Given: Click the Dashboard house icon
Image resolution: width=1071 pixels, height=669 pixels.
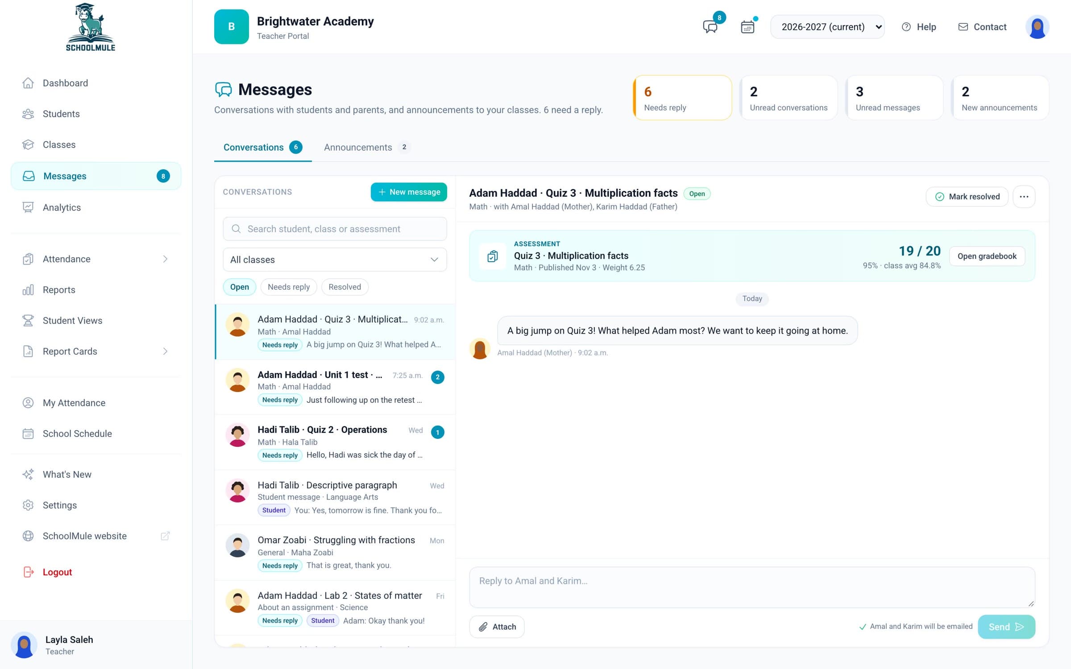Looking at the screenshot, I should click(28, 83).
